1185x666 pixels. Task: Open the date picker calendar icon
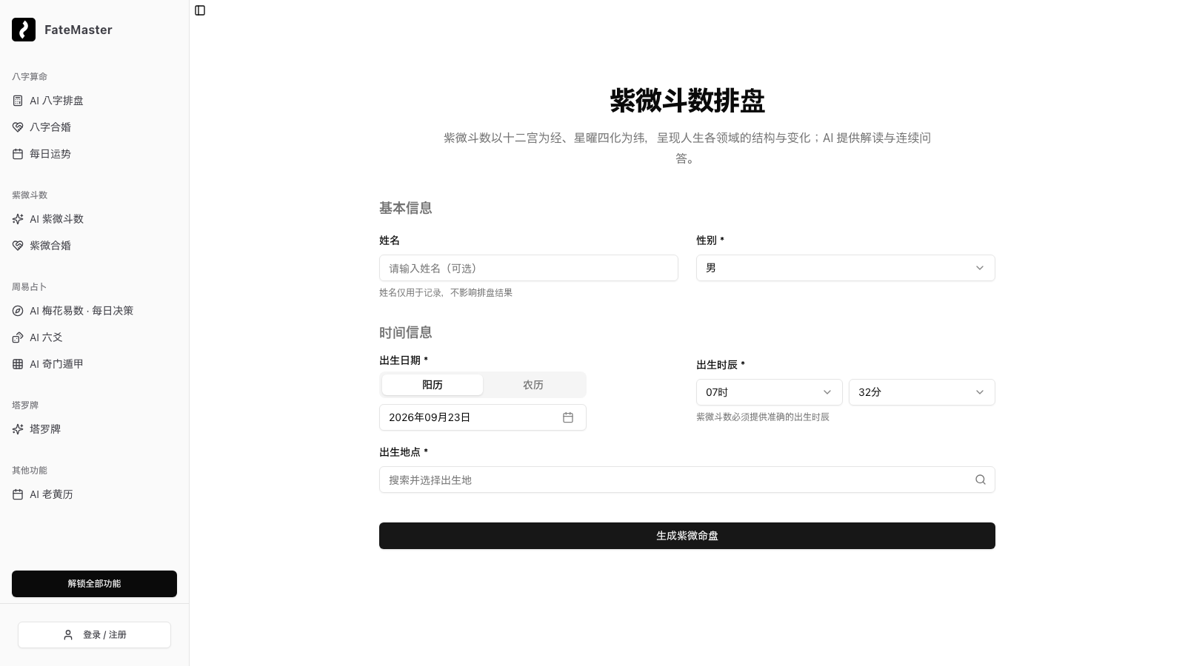click(568, 417)
